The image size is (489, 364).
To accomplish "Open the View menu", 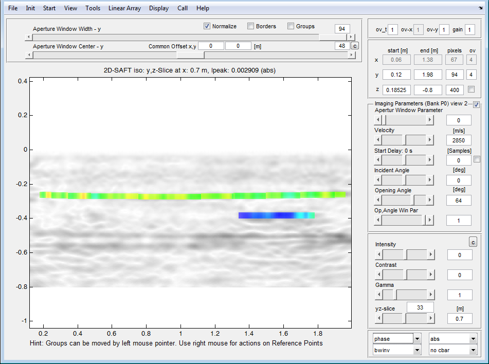I will (x=70, y=8).
